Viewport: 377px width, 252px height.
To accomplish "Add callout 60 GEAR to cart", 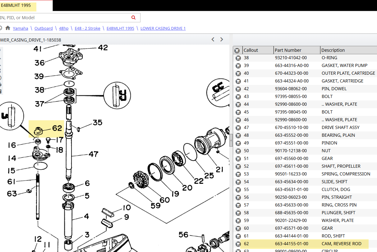I will (x=238, y=228).
